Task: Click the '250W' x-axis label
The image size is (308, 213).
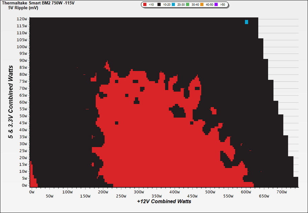Action: (121, 196)
